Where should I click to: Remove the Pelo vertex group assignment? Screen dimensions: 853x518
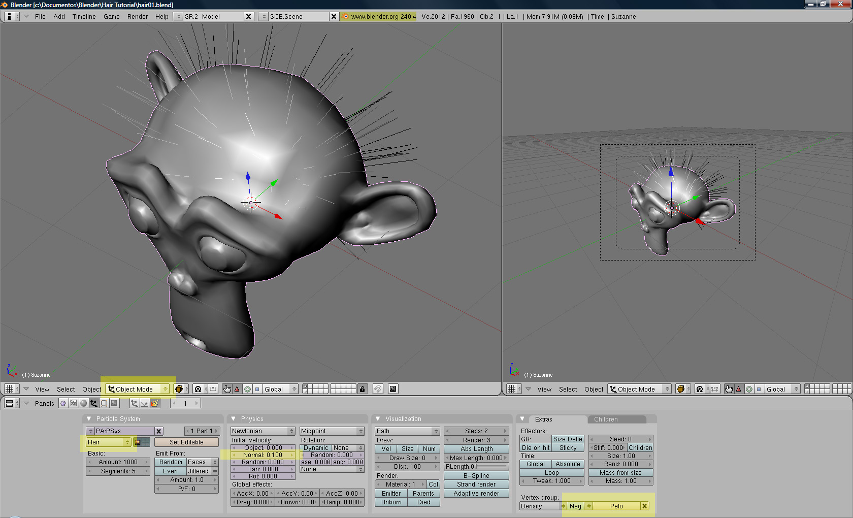tap(644, 506)
